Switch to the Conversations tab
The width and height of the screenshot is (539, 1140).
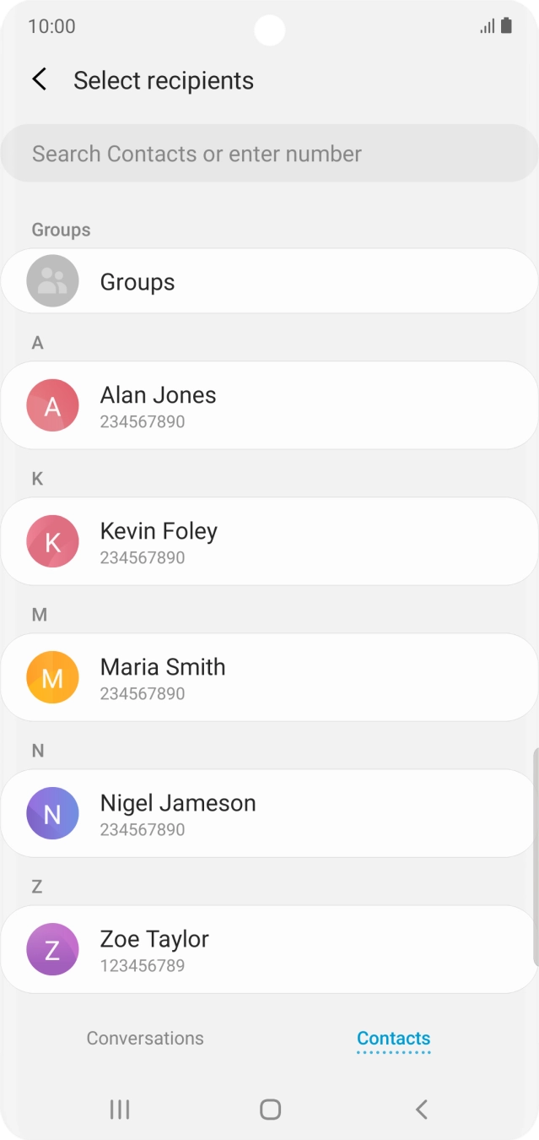click(x=144, y=1038)
